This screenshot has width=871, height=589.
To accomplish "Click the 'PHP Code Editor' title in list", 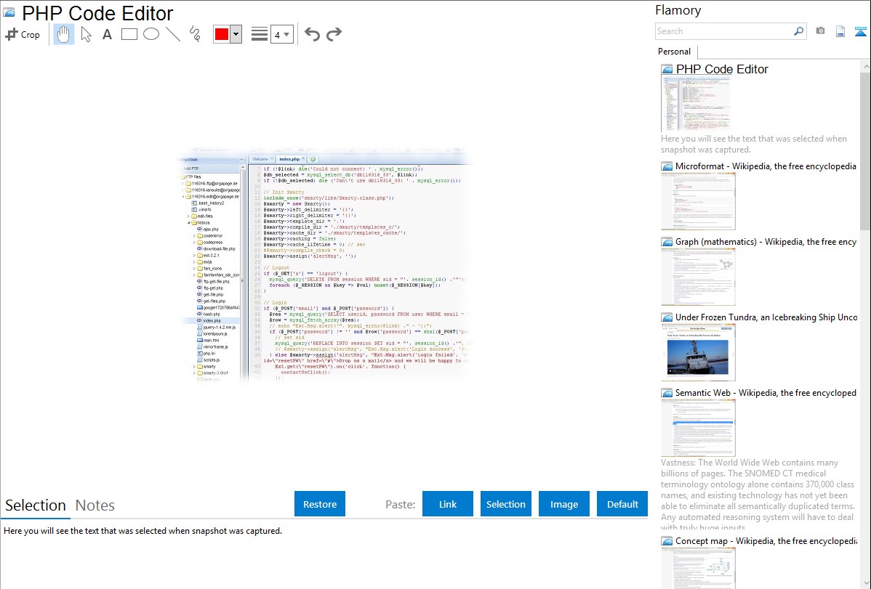I will pos(722,70).
